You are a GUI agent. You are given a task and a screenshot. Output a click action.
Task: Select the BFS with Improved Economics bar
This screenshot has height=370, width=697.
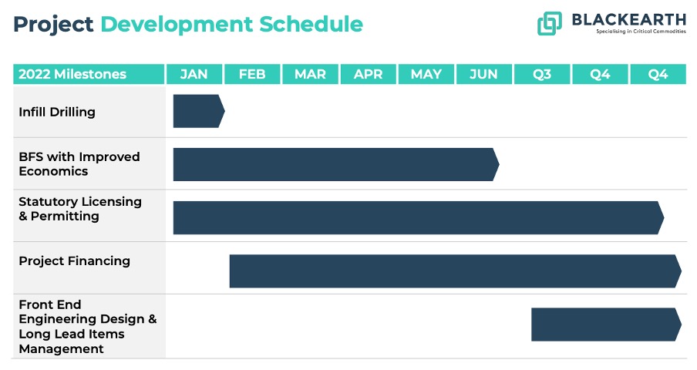[x=336, y=164]
